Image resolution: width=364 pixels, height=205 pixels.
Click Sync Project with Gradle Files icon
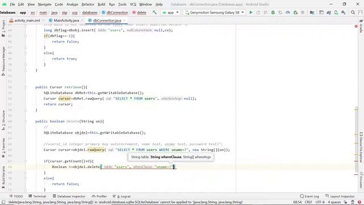pyautogui.click(x=329, y=13)
